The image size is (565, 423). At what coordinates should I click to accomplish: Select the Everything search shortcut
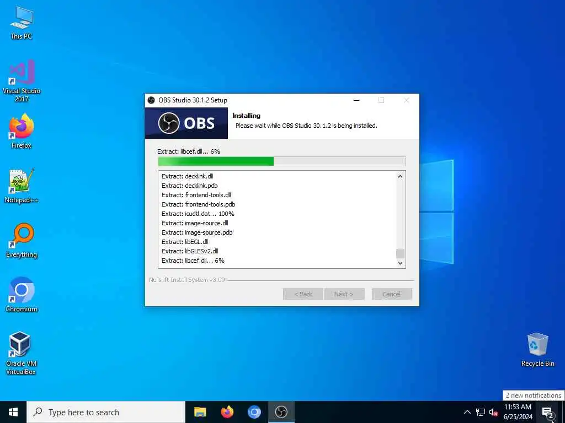(22, 241)
